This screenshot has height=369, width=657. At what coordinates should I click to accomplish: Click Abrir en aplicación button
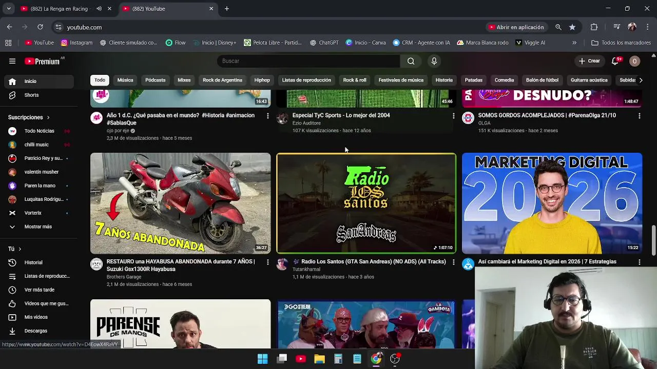(x=516, y=27)
